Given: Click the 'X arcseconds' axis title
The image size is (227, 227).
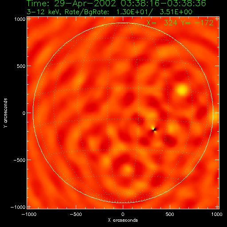Looking at the screenshot, I should point(123,220).
